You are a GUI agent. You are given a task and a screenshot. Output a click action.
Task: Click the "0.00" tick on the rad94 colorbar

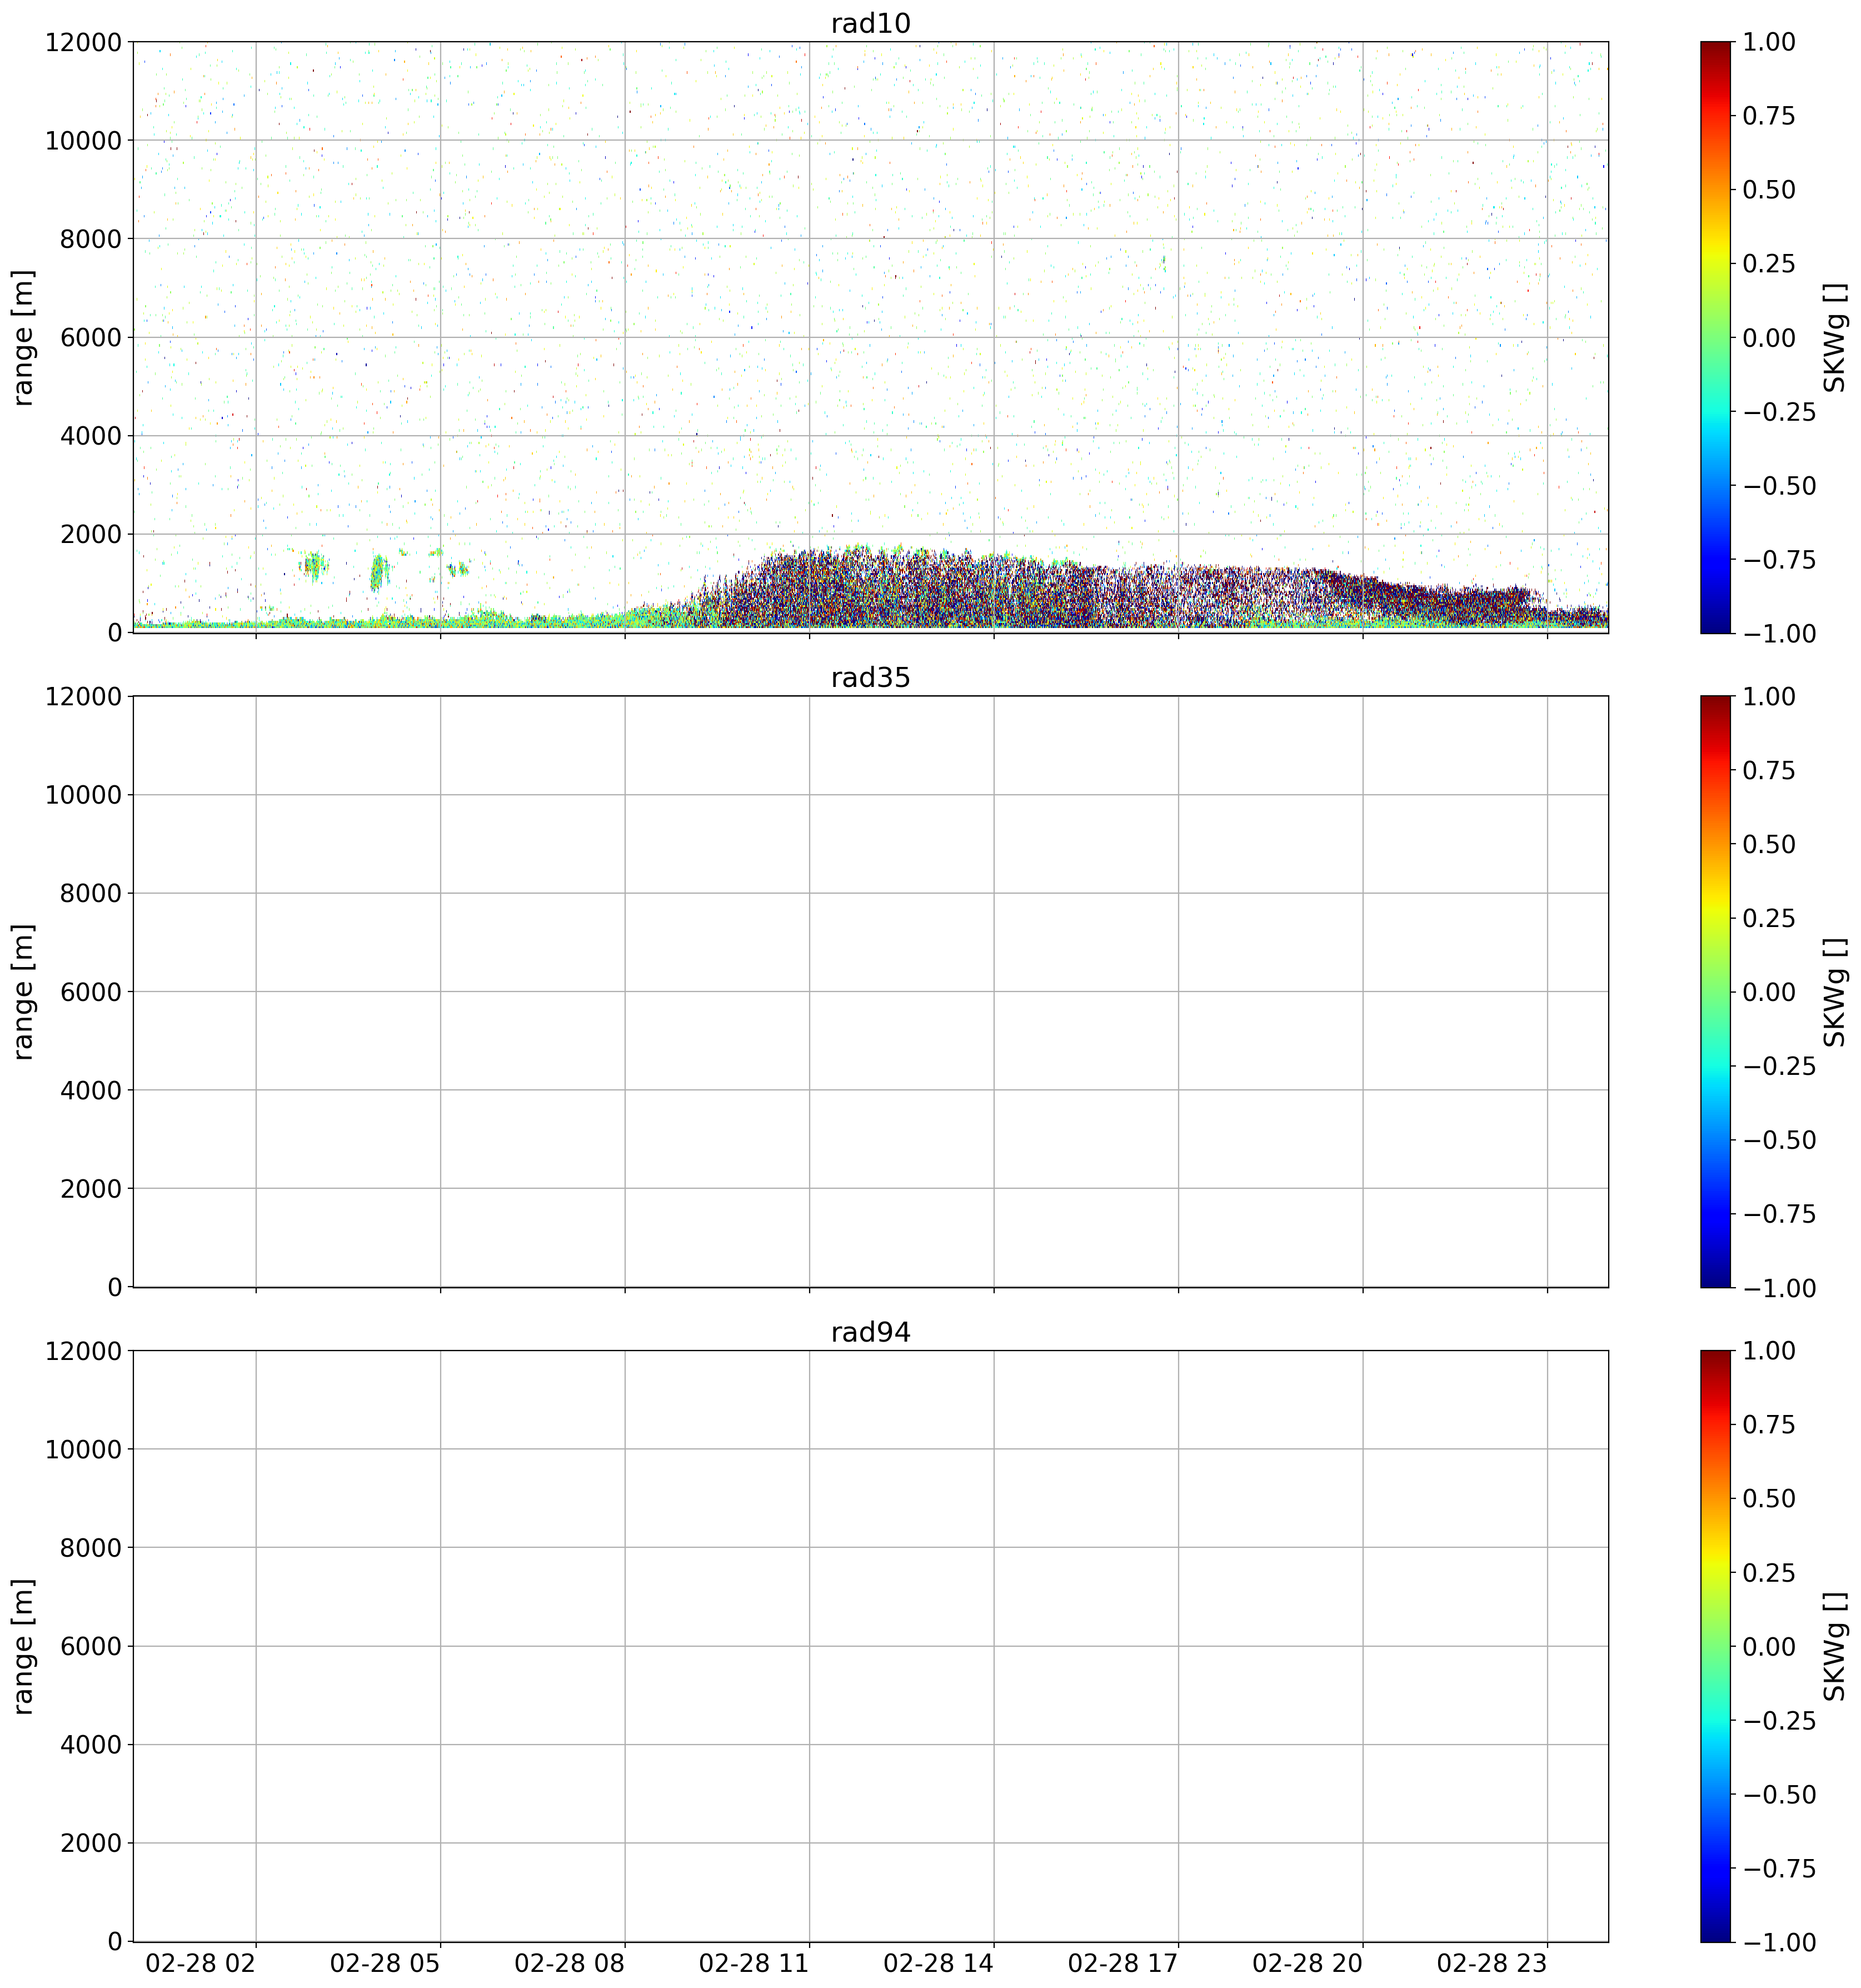coord(1769,1646)
